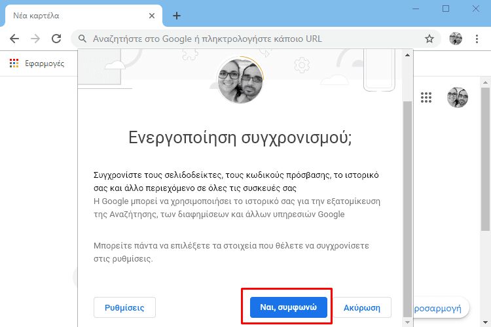
Task: Close the Νέα καρτέλα tab
Action: (152, 16)
